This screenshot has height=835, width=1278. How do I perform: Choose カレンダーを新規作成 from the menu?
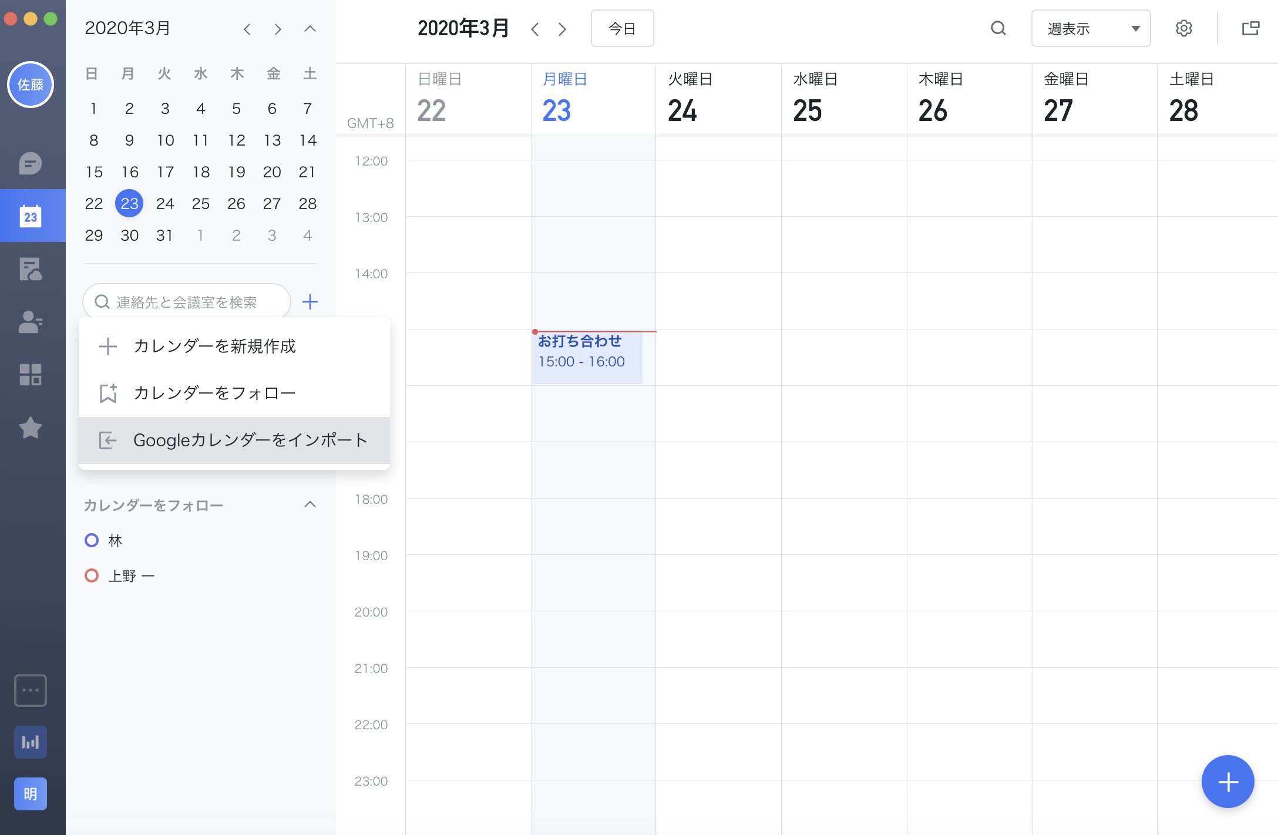point(214,346)
